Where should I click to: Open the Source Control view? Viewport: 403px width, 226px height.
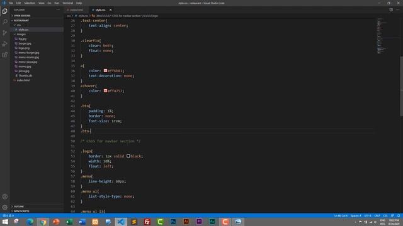pyautogui.click(x=5, y=33)
